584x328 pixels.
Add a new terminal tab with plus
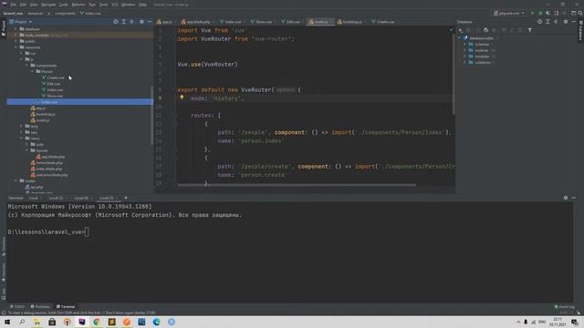pos(126,198)
